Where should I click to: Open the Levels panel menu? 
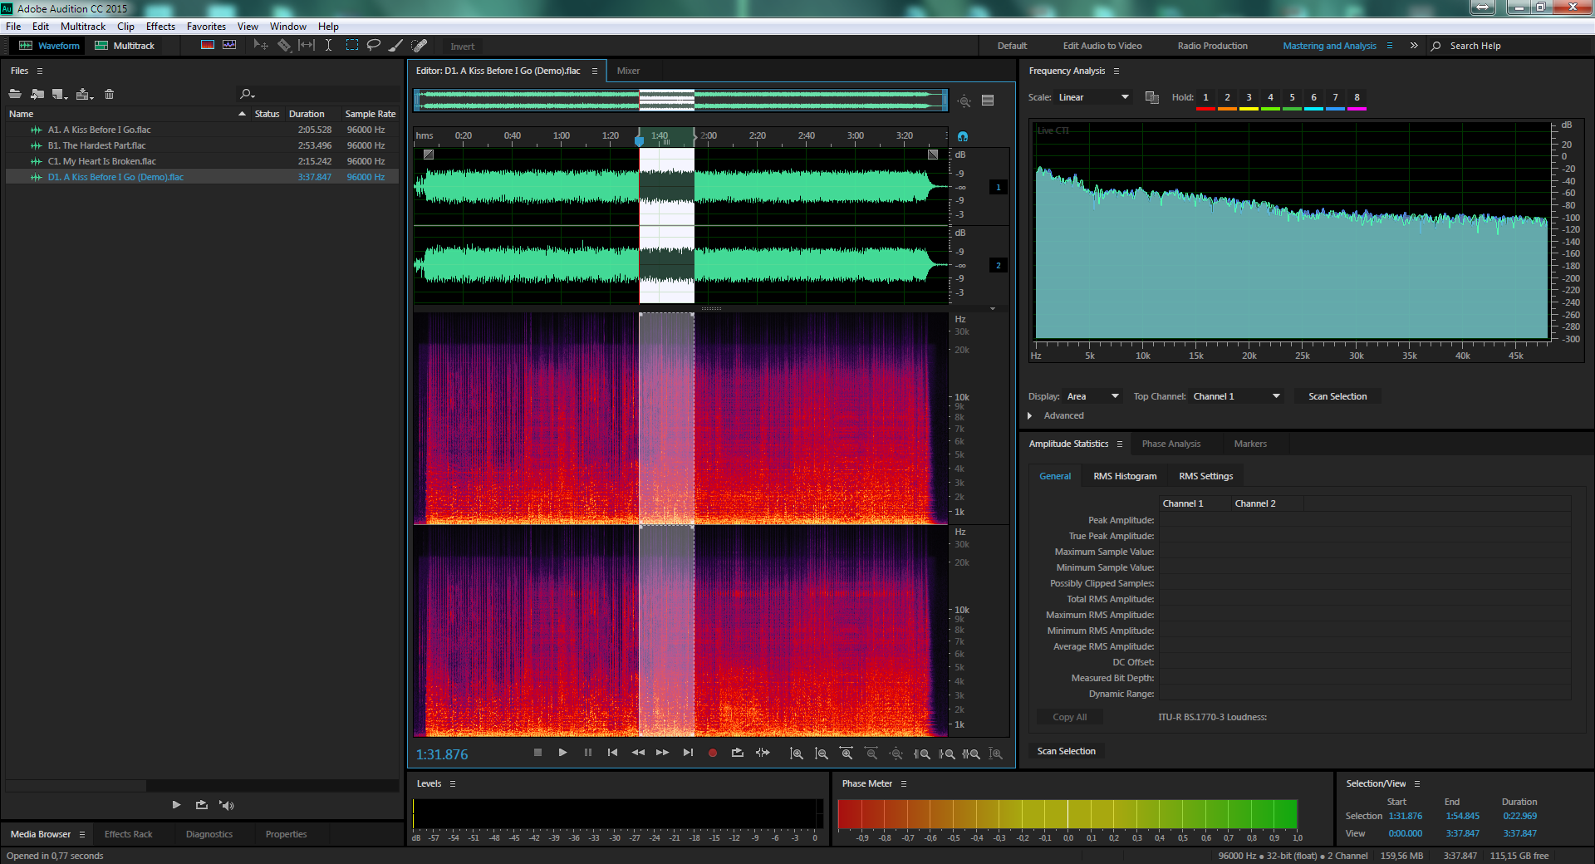453,783
